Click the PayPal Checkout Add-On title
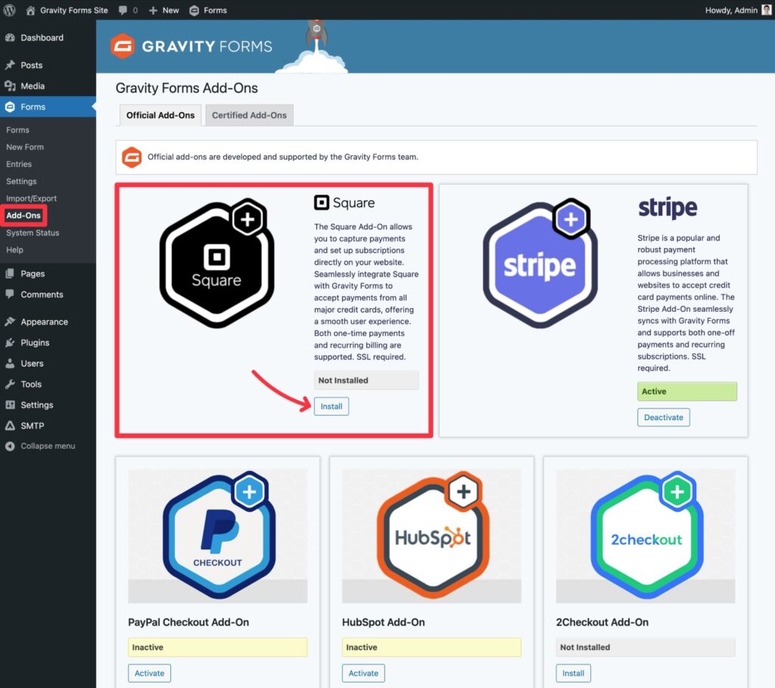This screenshot has width=775, height=688. (188, 622)
